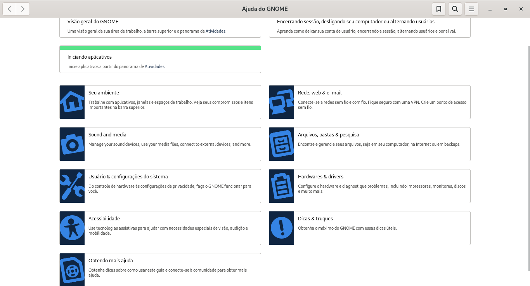Open the hamburger menu in header bar
This screenshot has width=530, height=286.
click(x=471, y=9)
